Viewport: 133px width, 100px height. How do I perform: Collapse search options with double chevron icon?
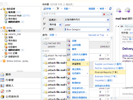(111, 14)
